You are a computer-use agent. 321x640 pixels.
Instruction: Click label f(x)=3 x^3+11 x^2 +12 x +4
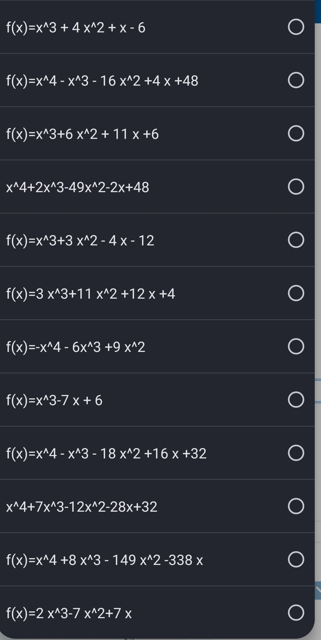[x=91, y=294]
